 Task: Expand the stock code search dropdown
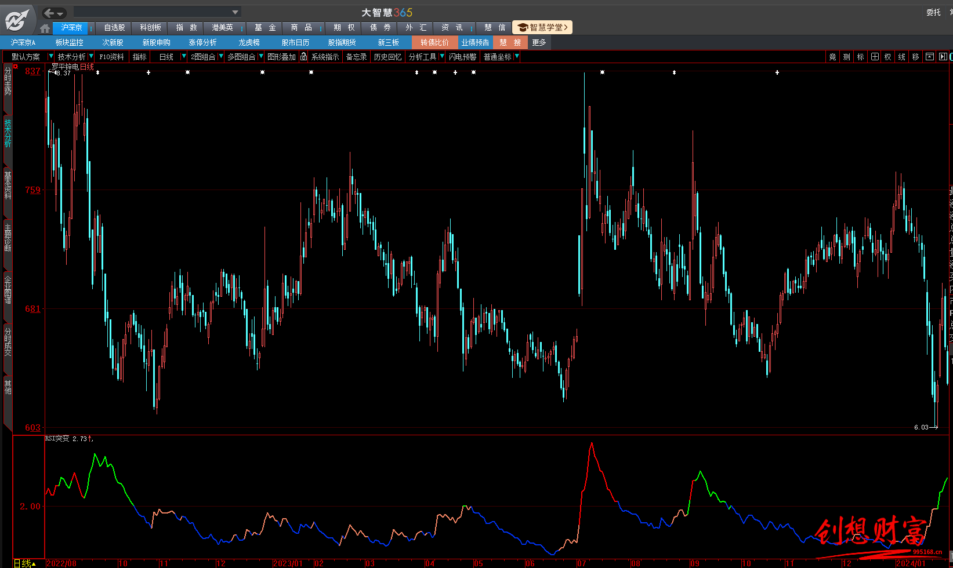pyautogui.click(x=235, y=12)
